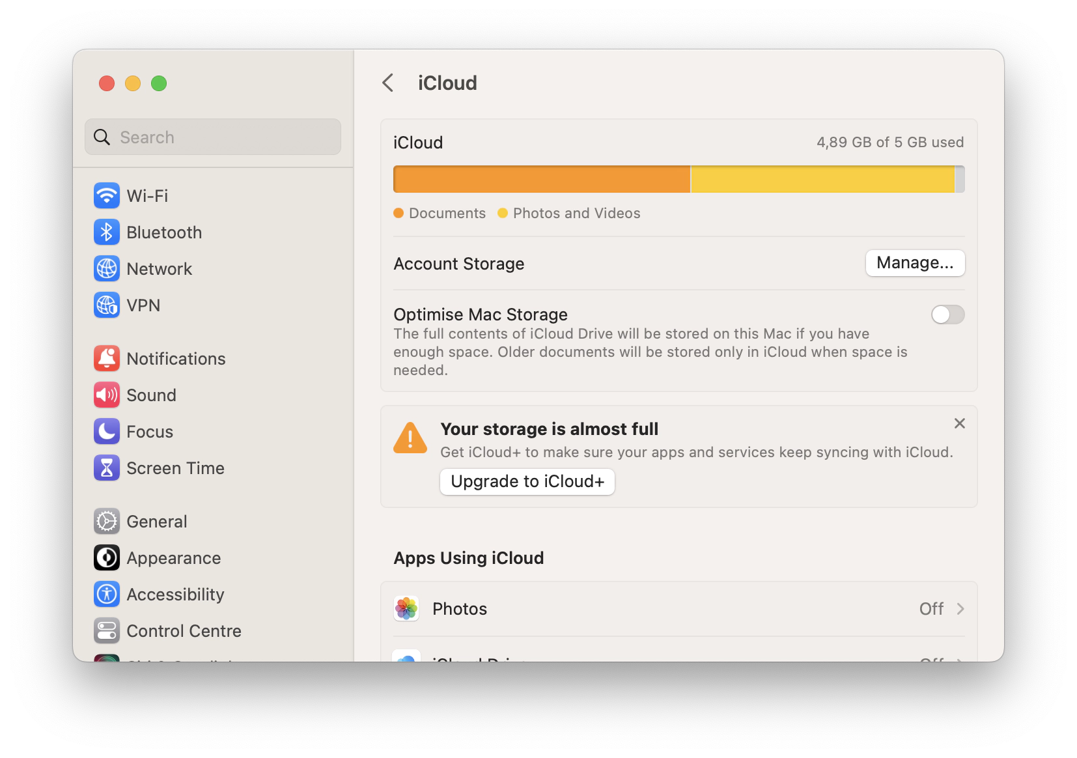This screenshot has width=1077, height=758.
Task: Open Screen Time settings
Action: (x=213, y=468)
